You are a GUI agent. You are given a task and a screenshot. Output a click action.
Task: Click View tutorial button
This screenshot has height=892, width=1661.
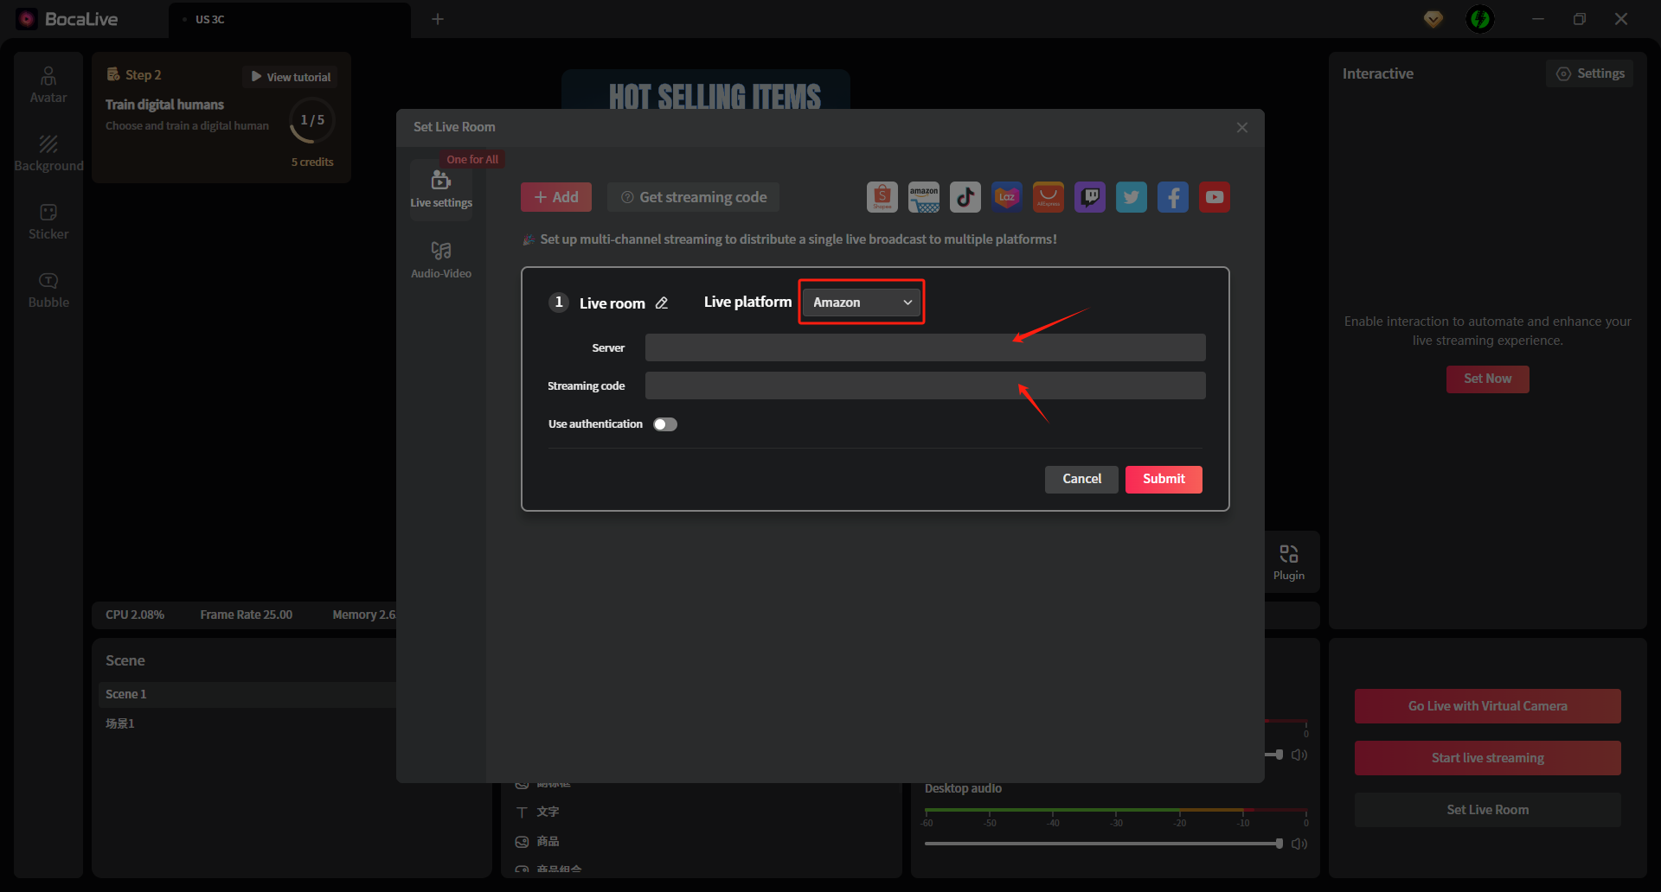[291, 77]
